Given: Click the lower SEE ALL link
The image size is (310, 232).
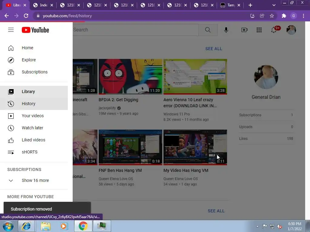Looking at the screenshot, I should click(x=216, y=211).
